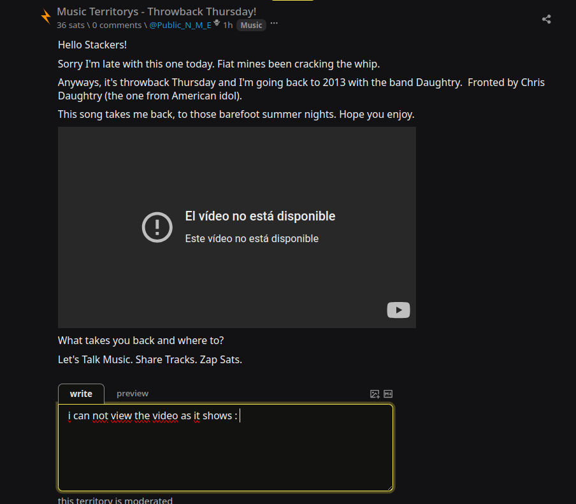Visit the @Public_N_M_E profile link

[x=180, y=25]
